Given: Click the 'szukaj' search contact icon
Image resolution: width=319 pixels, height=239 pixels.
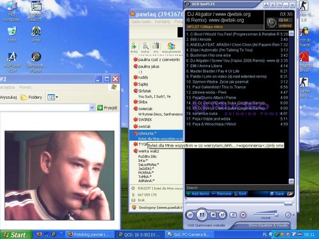Looking at the screenshot, I should point(145,48).
